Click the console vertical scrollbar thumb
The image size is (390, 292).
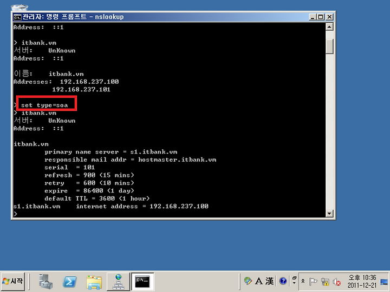click(x=329, y=46)
